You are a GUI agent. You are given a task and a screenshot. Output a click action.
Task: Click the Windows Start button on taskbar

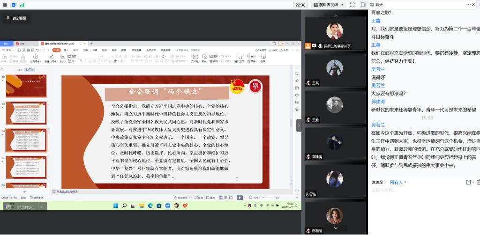pos(115,206)
